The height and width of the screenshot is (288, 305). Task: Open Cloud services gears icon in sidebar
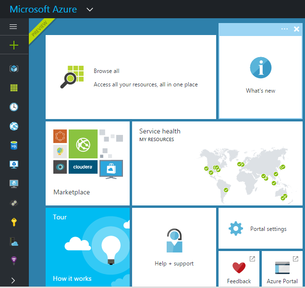pos(14,203)
